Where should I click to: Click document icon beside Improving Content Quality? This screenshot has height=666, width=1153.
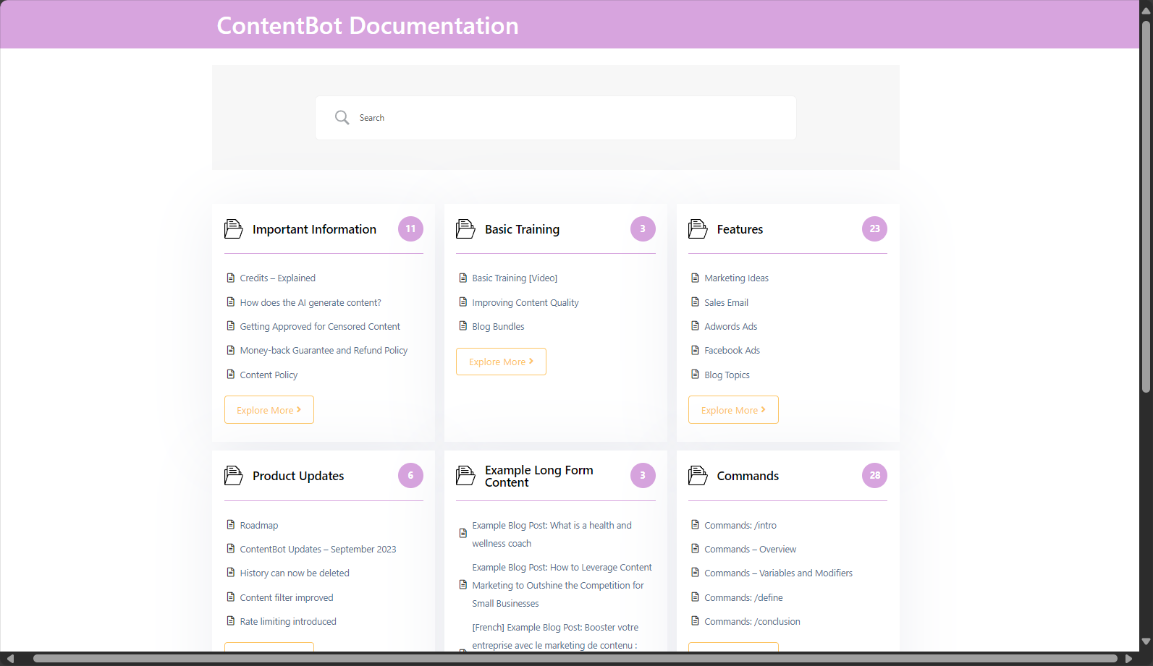(x=463, y=302)
